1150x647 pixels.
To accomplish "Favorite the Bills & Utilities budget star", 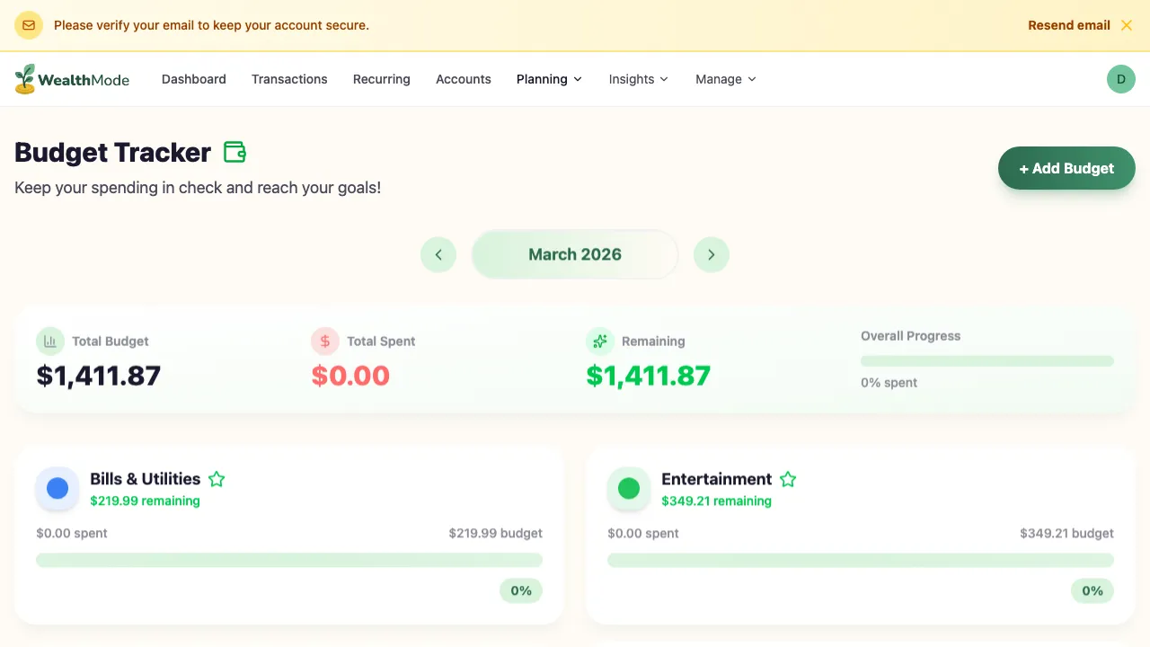I will [216, 479].
